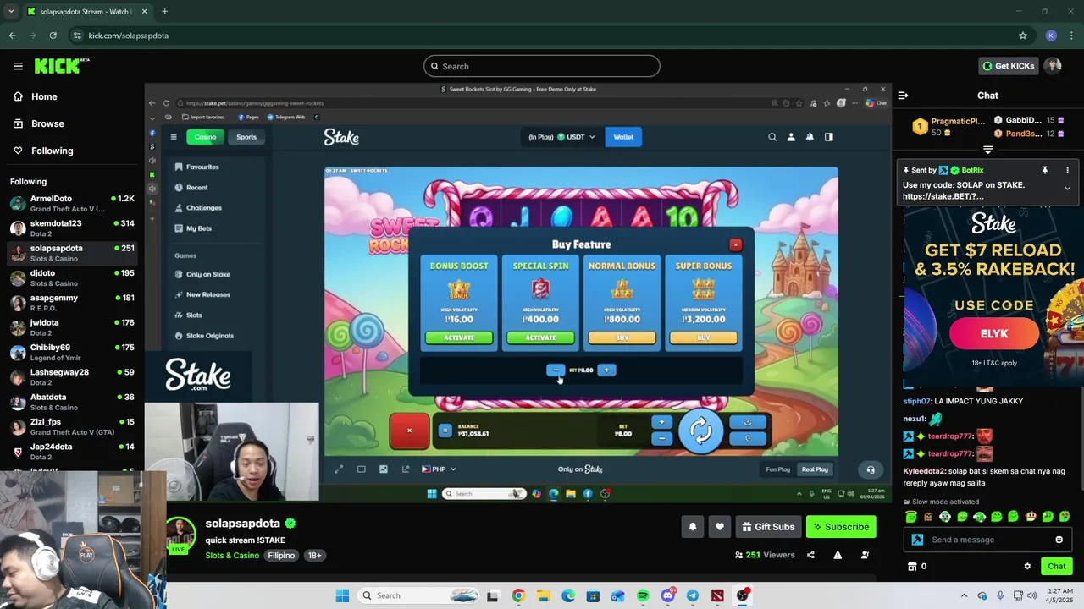Activate the Special Spin feature
This screenshot has height=609, width=1084.
click(x=540, y=337)
